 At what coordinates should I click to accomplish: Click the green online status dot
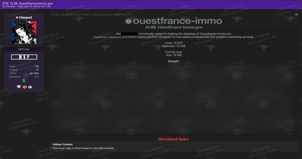(42, 49)
